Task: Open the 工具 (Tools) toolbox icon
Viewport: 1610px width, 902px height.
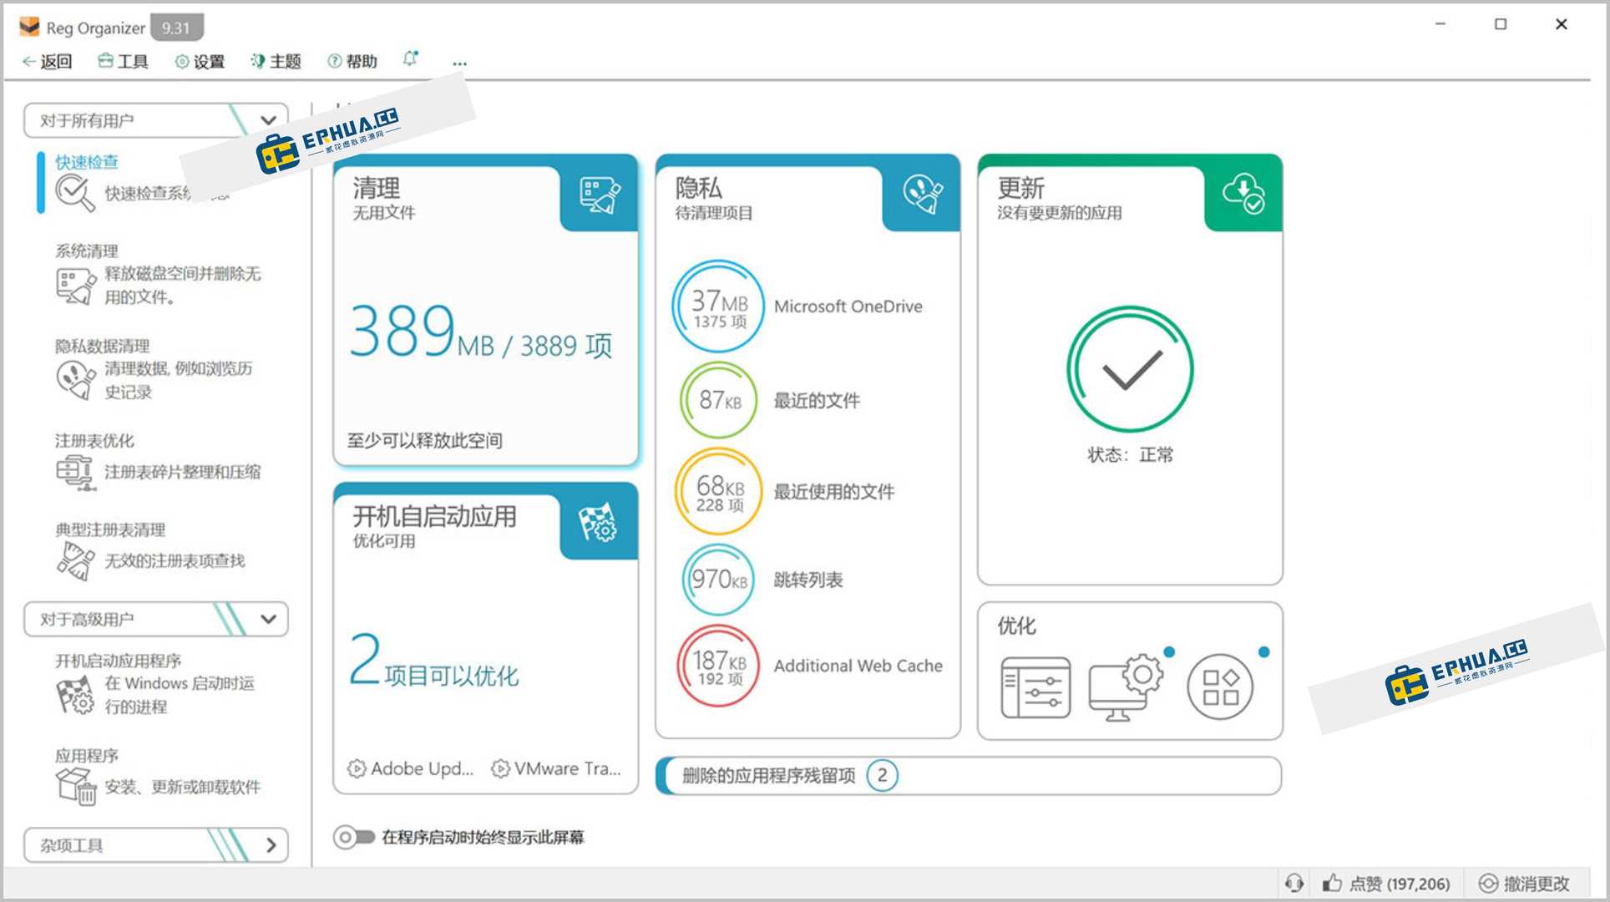Action: point(105,61)
